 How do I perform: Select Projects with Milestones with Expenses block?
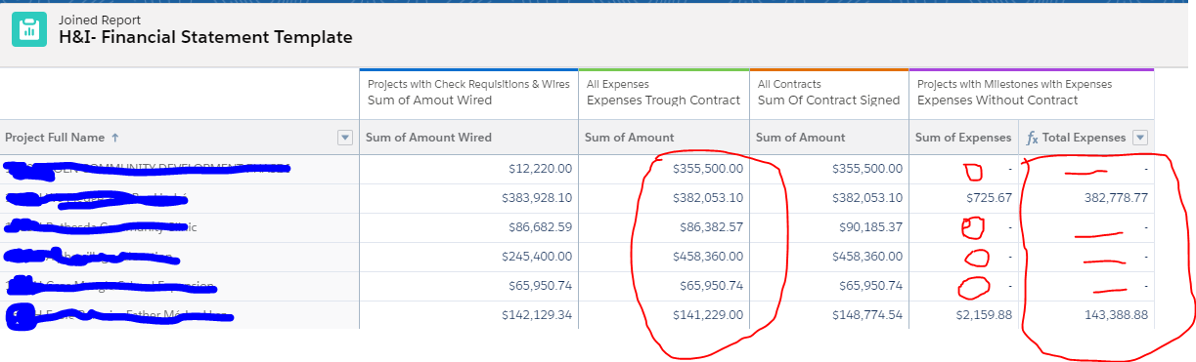1032,93
